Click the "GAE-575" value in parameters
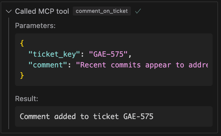 point(109,54)
